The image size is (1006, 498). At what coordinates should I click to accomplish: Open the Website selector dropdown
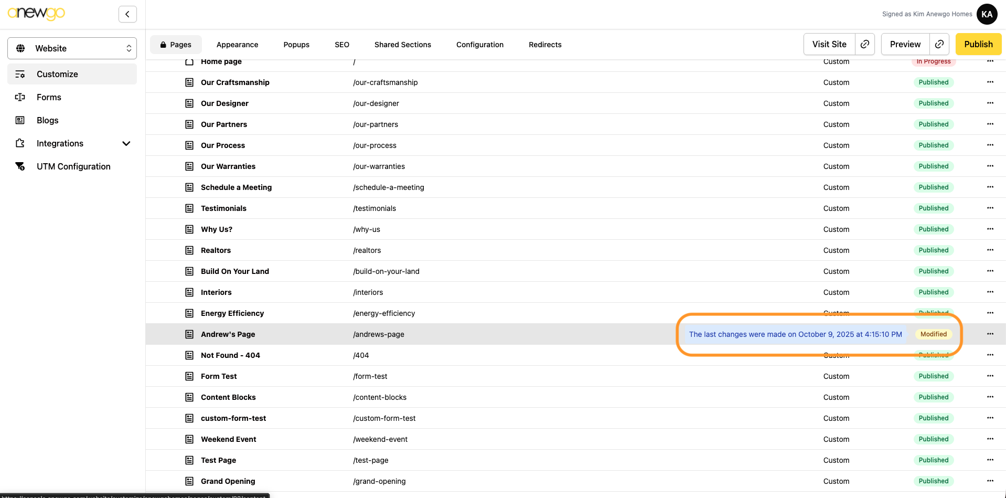(x=72, y=48)
